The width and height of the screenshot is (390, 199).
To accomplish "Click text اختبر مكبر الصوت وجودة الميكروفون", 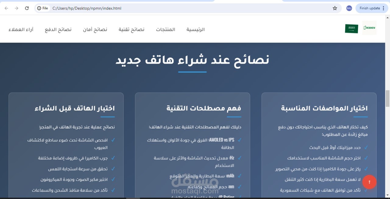I will click(x=74, y=180).
